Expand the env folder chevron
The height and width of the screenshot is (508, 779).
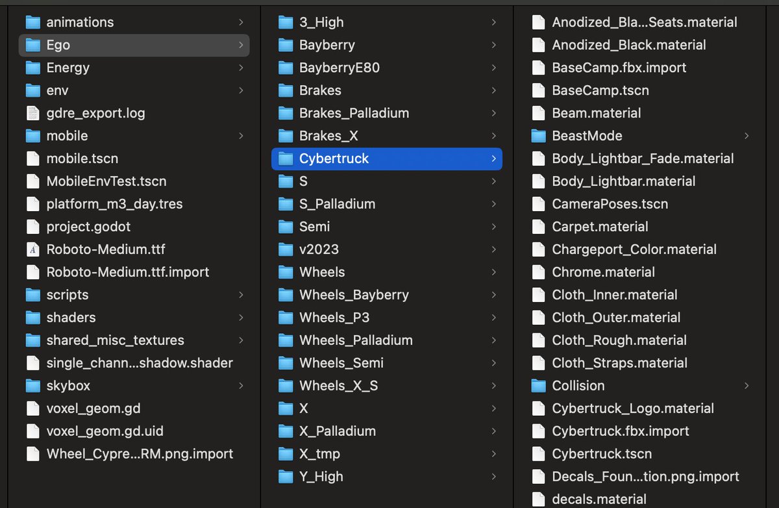241,90
